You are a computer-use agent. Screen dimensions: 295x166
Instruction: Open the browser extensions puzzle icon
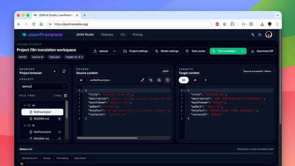click(x=232, y=24)
